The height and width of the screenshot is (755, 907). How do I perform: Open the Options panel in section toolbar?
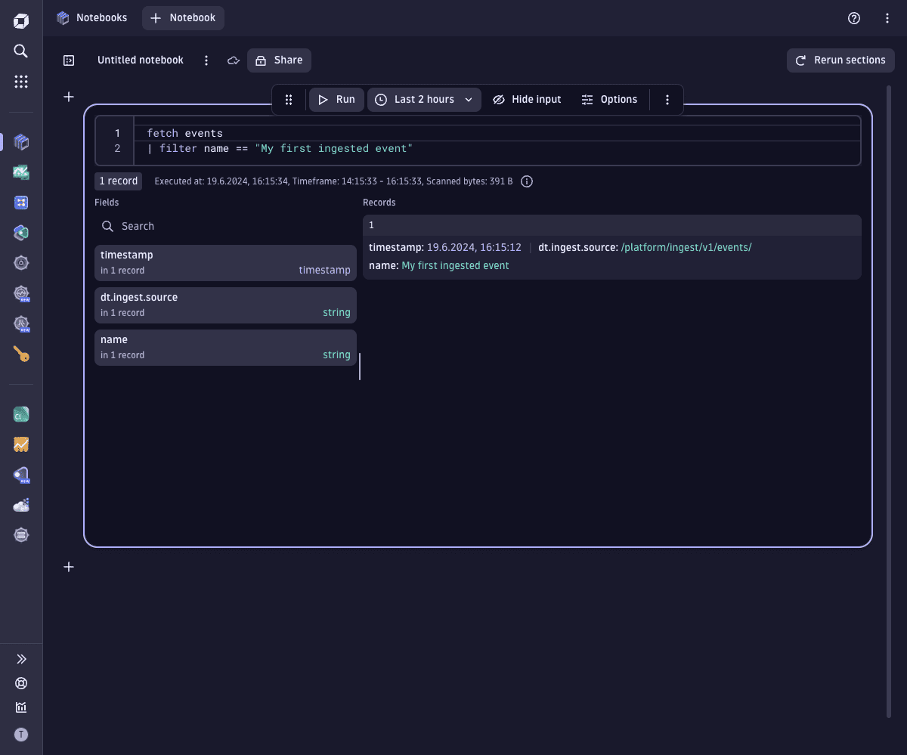(609, 99)
